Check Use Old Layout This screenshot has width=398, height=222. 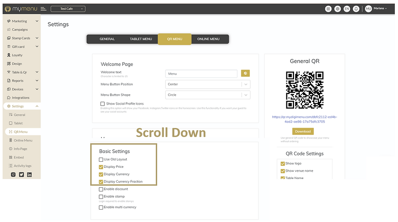[x=101, y=160]
